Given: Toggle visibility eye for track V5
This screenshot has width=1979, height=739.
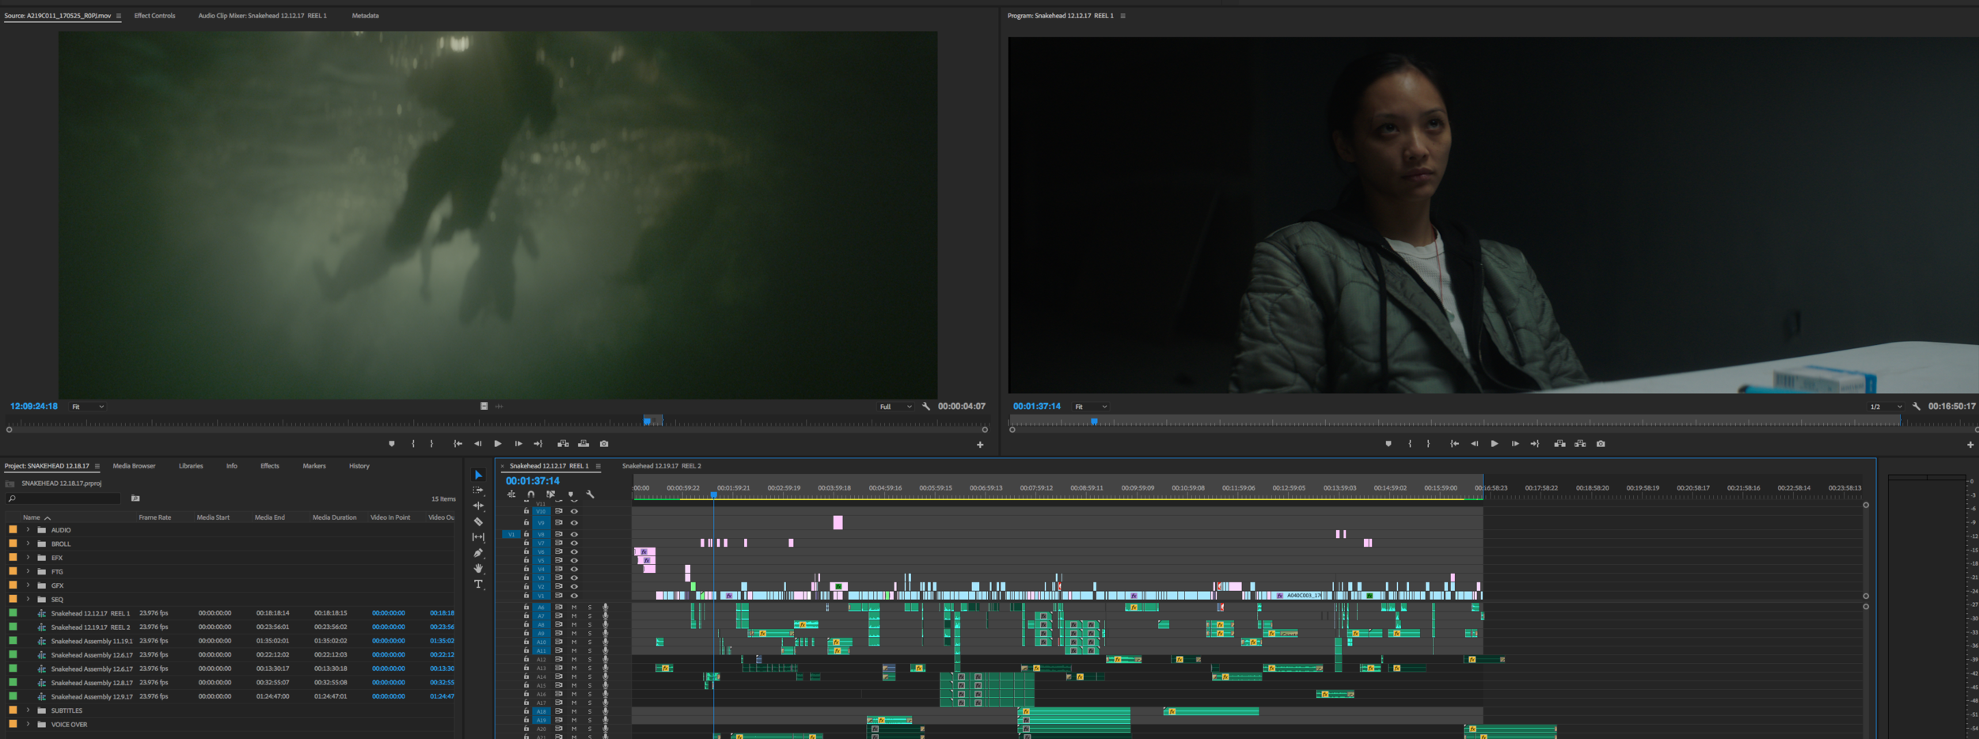Looking at the screenshot, I should (575, 561).
